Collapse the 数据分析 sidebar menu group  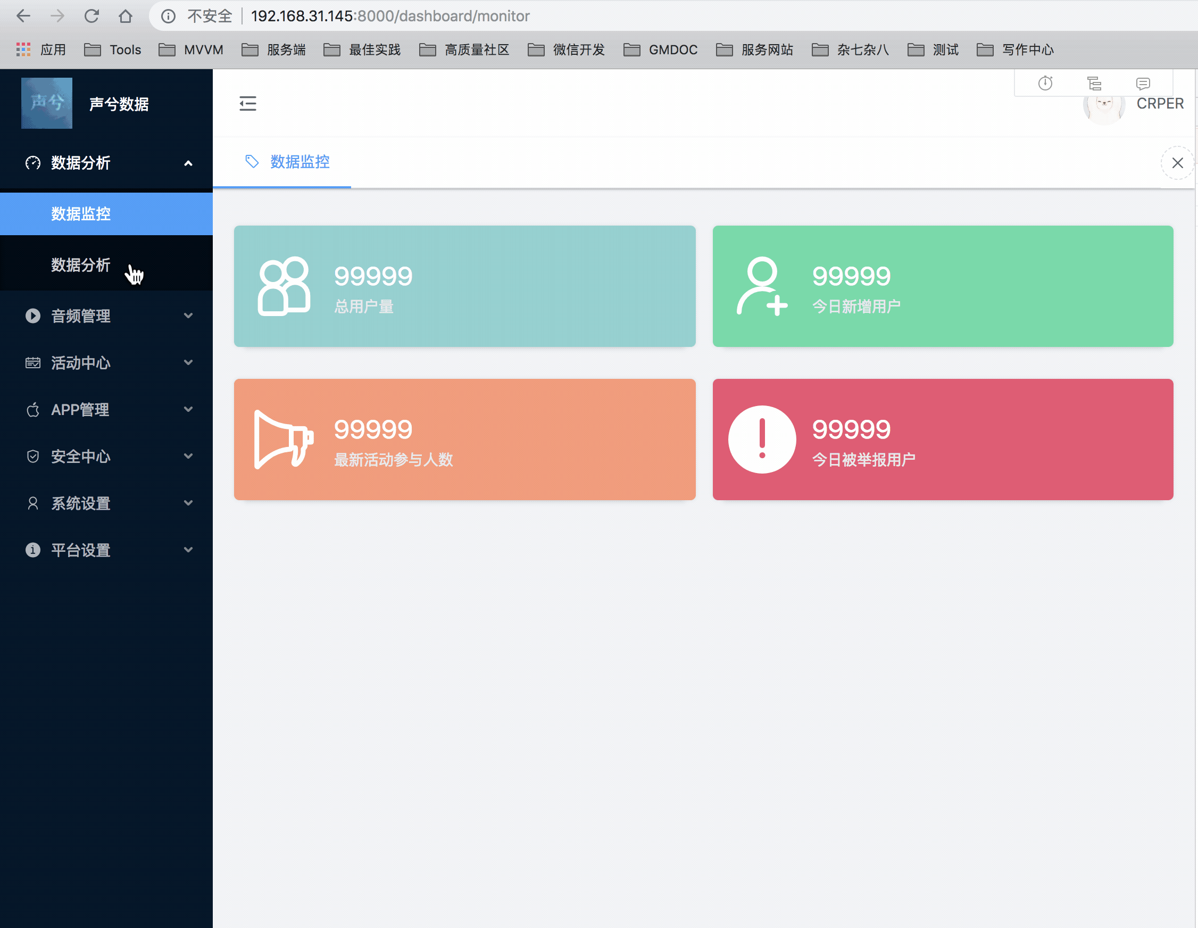coord(188,163)
